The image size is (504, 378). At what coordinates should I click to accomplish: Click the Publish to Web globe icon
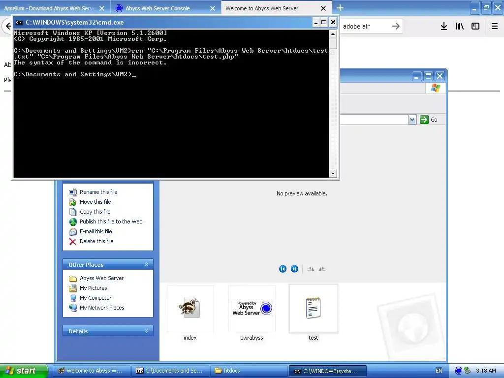click(73, 222)
